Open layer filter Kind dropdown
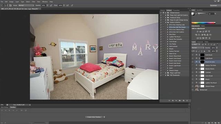Image resolution: width=221 pixels, height=124 pixels. point(196,44)
